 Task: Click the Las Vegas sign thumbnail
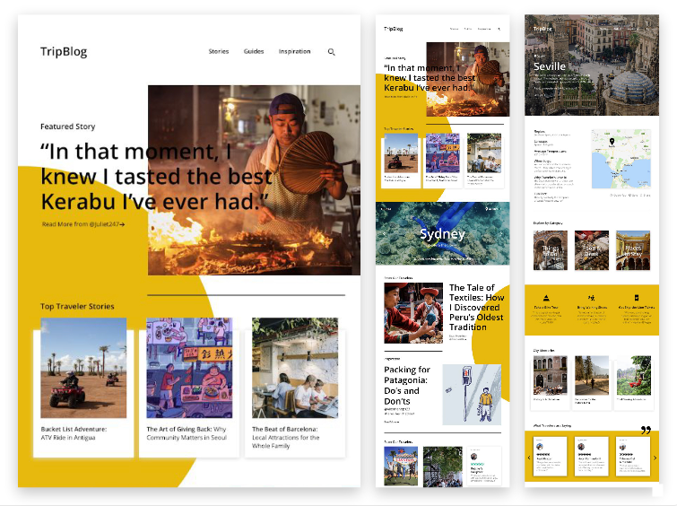[401, 467]
